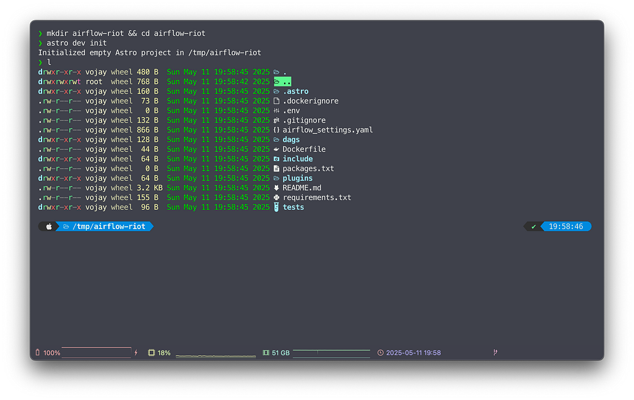Click the include directory name
The height and width of the screenshot is (400, 634).
click(x=298, y=159)
